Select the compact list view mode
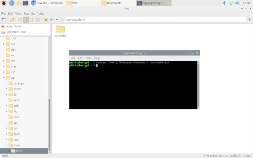The image size is (253, 158). tap(32, 20)
